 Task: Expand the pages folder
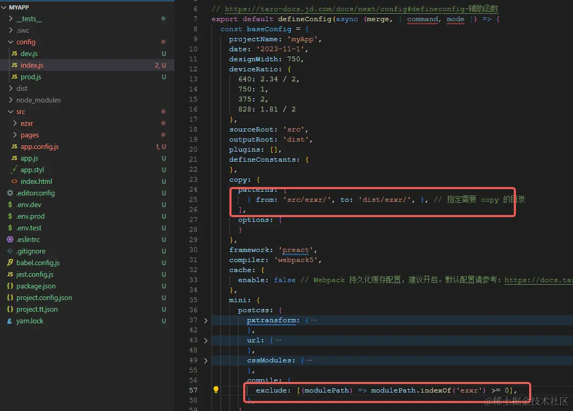(15, 135)
